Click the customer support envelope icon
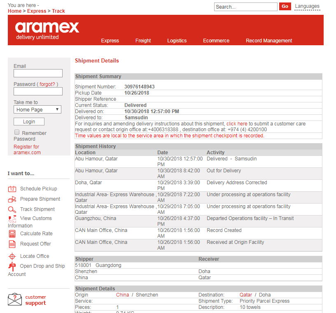The height and width of the screenshot is (313, 336). click(15, 300)
